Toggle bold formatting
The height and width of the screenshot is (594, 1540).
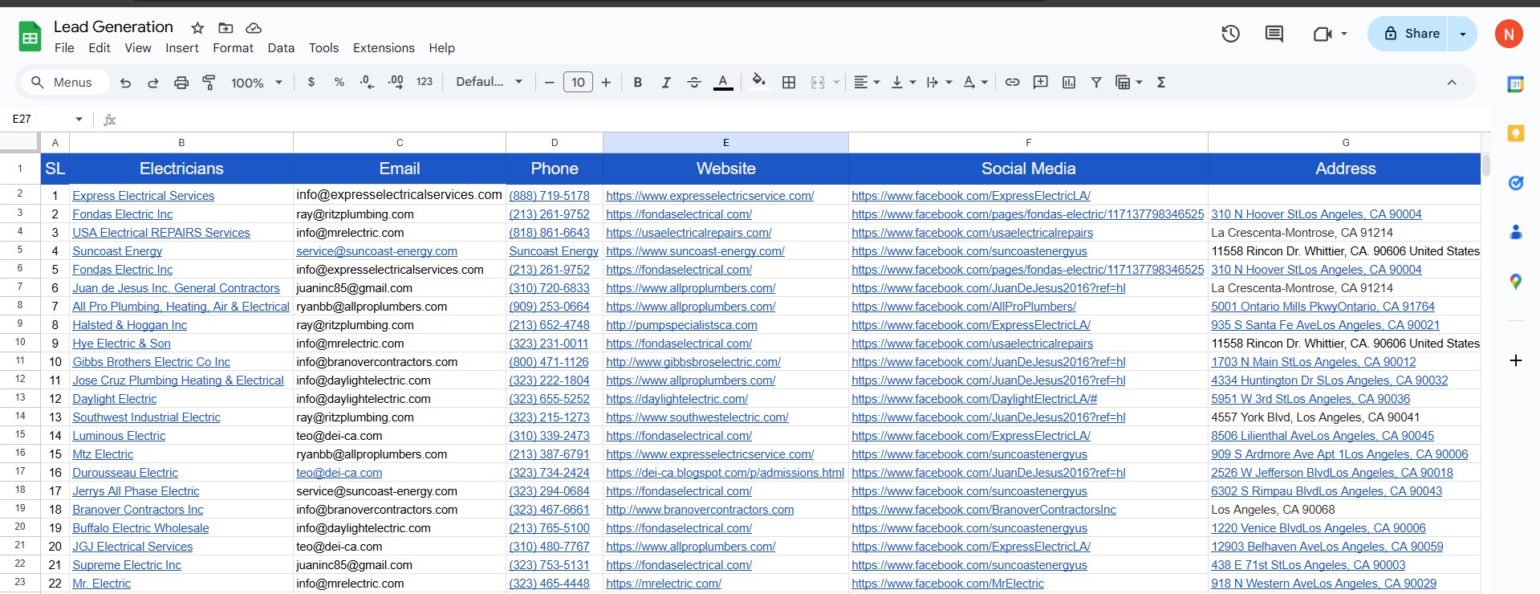pos(638,83)
